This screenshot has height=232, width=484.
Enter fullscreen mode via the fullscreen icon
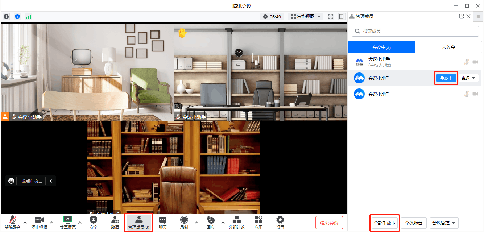(330, 17)
